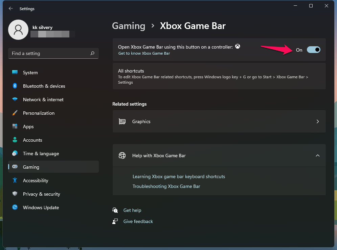Viewport: 337px width, 250px height.
Task: Click the Accounts person icon
Action: pyautogui.click(x=15, y=140)
